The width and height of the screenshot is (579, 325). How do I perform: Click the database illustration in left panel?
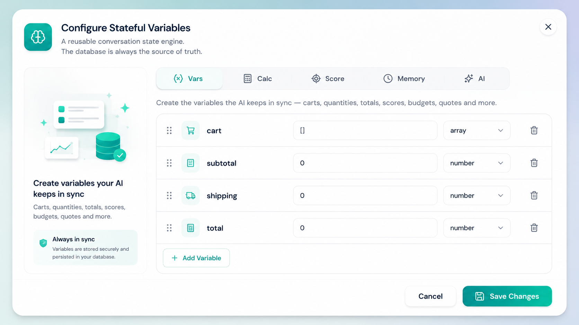pos(110,147)
